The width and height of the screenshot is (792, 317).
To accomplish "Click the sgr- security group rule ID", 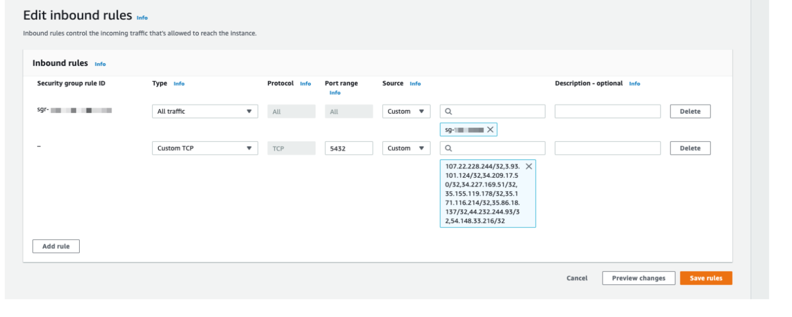I will click(74, 110).
